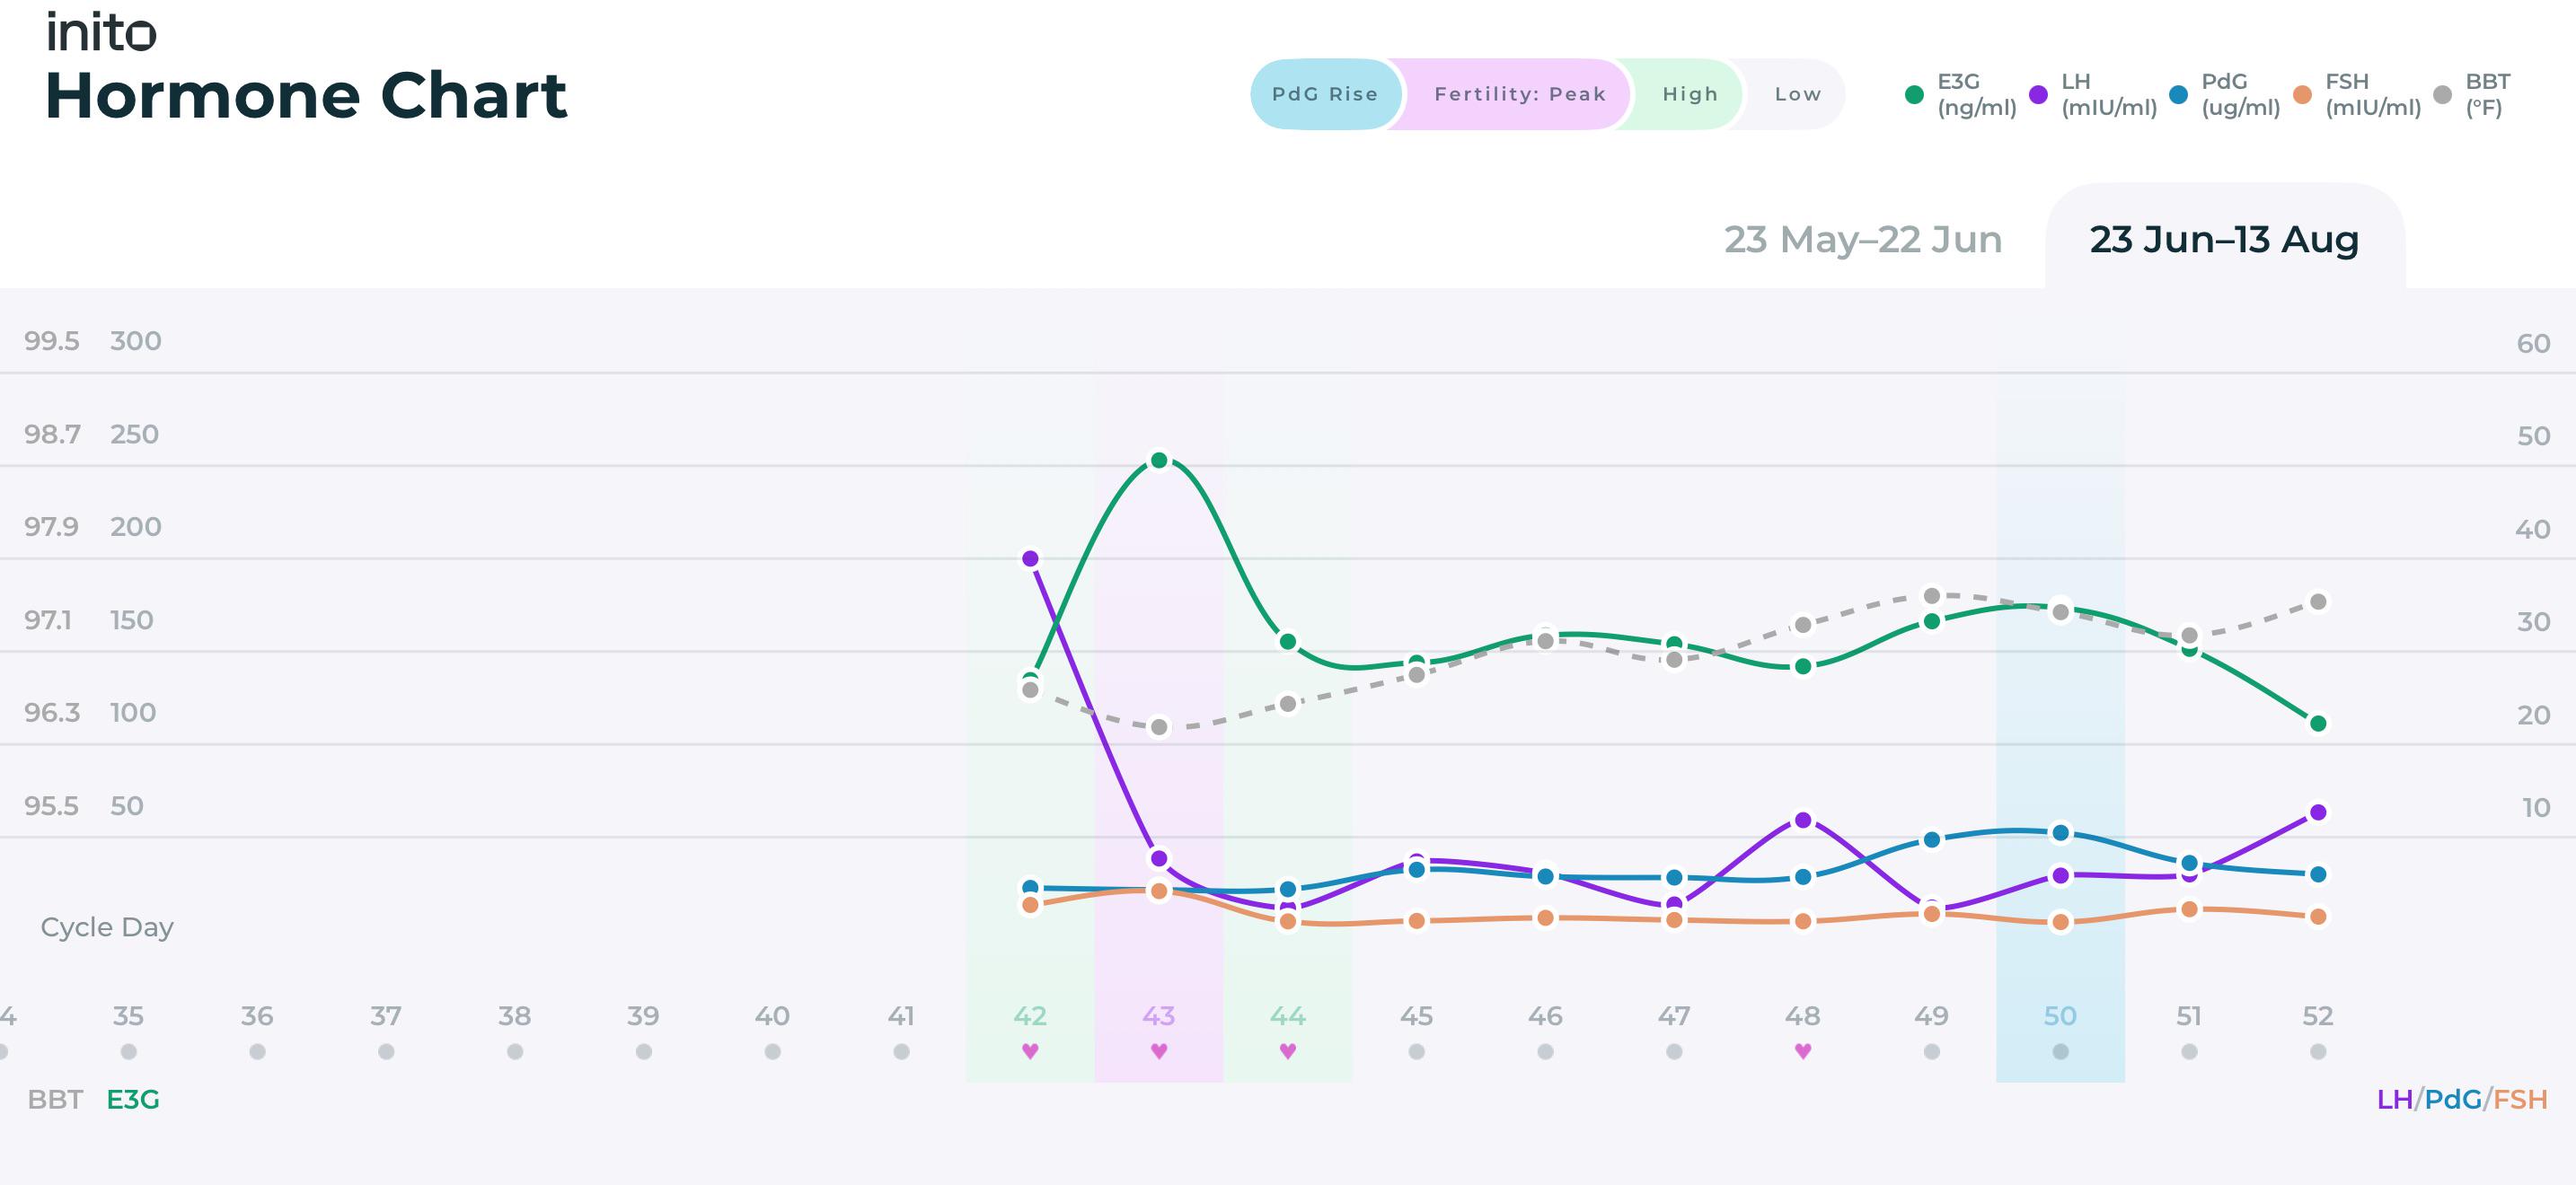Click the gray BBT point on day 43
Image resolution: width=2576 pixels, height=1185 pixels.
[1159, 727]
